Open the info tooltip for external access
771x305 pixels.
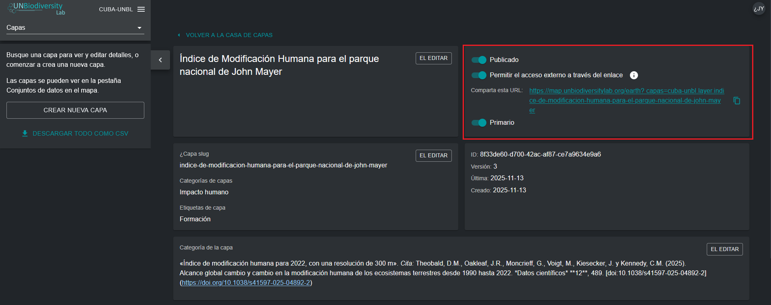point(634,75)
